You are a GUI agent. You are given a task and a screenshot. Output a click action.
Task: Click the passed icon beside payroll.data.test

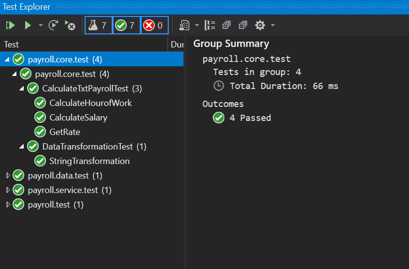coord(18,175)
